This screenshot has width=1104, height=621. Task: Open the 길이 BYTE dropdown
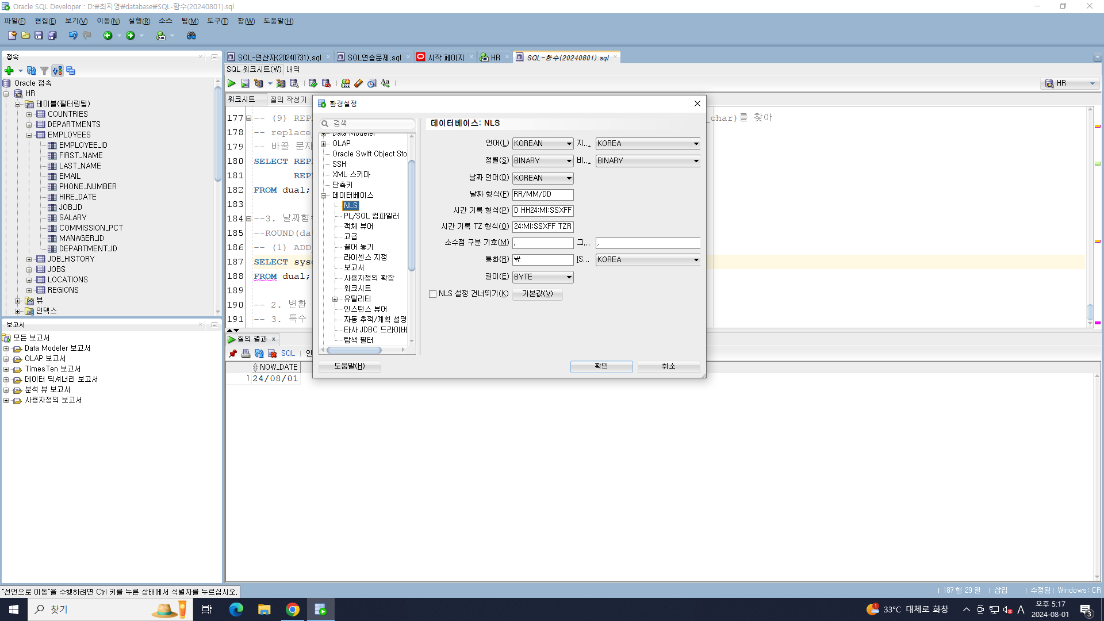tap(542, 277)
